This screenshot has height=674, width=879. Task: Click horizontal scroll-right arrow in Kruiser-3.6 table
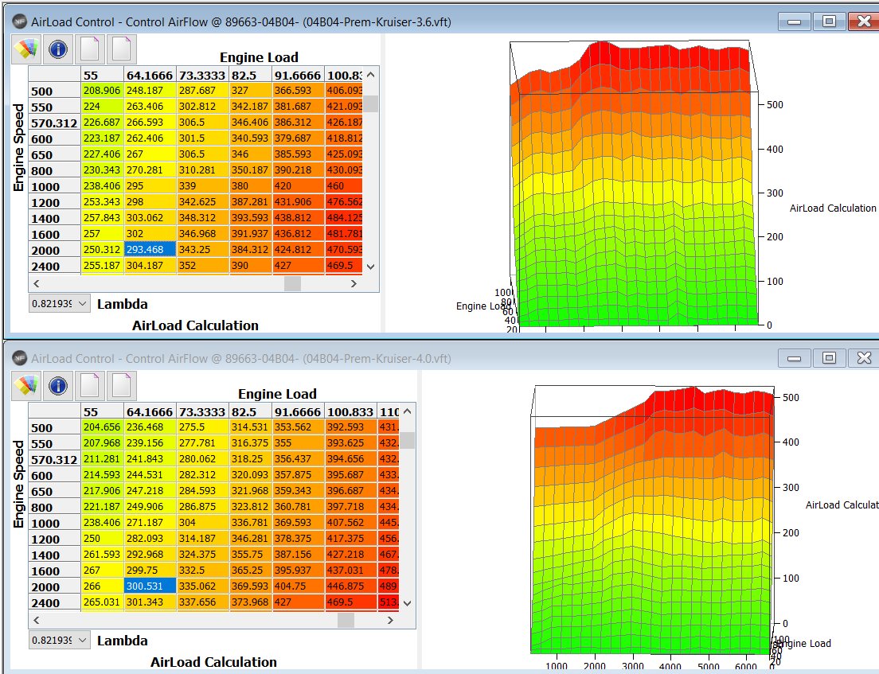point(354,283)
